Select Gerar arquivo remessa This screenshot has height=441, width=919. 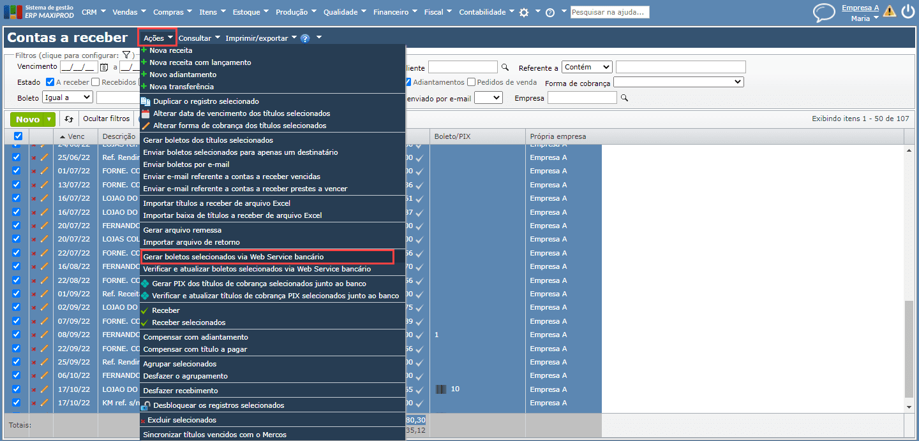click(183, 230)
